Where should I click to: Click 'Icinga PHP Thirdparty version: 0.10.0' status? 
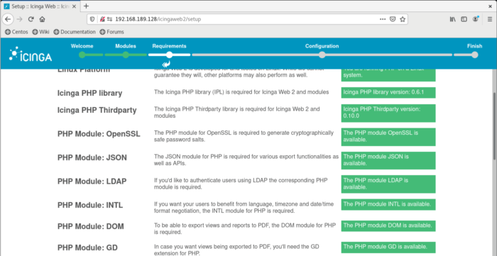tap(388, 113)
